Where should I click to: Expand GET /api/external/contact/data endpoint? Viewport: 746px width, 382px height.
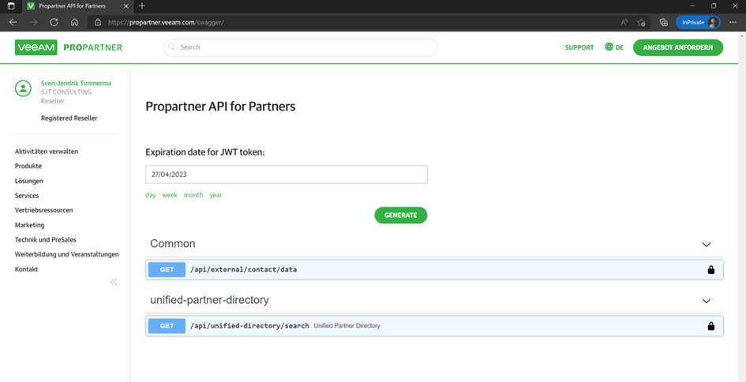click(434, 269)
